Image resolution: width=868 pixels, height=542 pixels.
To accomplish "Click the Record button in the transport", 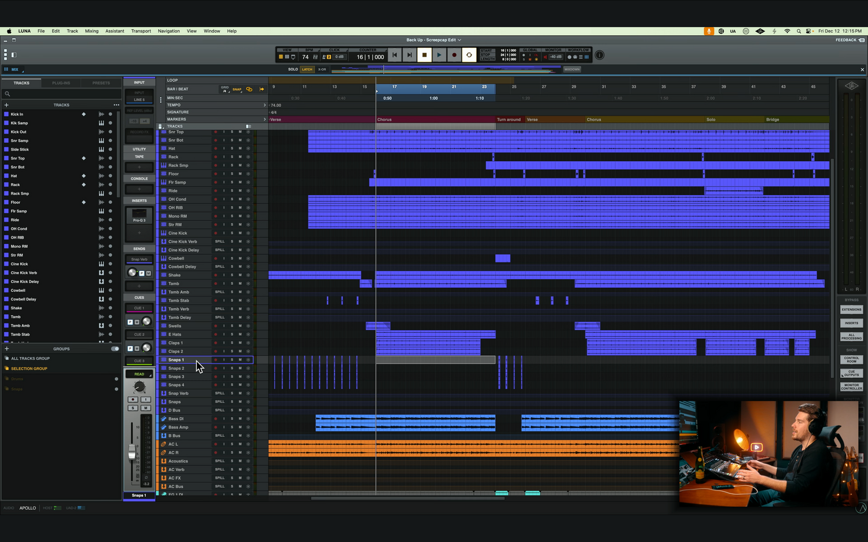I will pos(454,55).
